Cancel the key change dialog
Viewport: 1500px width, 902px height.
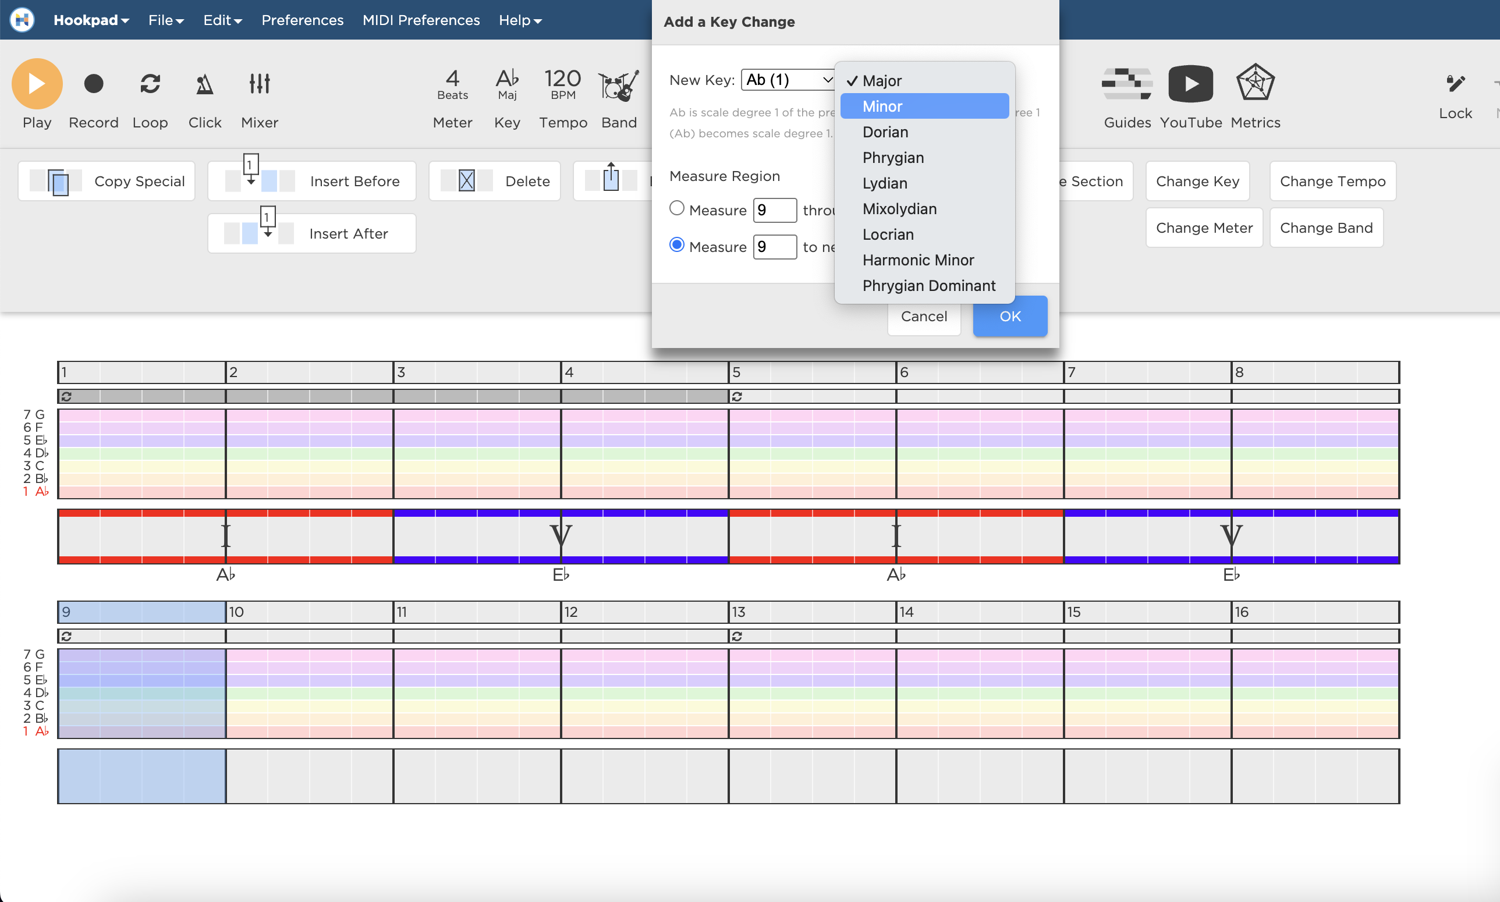(x=924, y=316)
